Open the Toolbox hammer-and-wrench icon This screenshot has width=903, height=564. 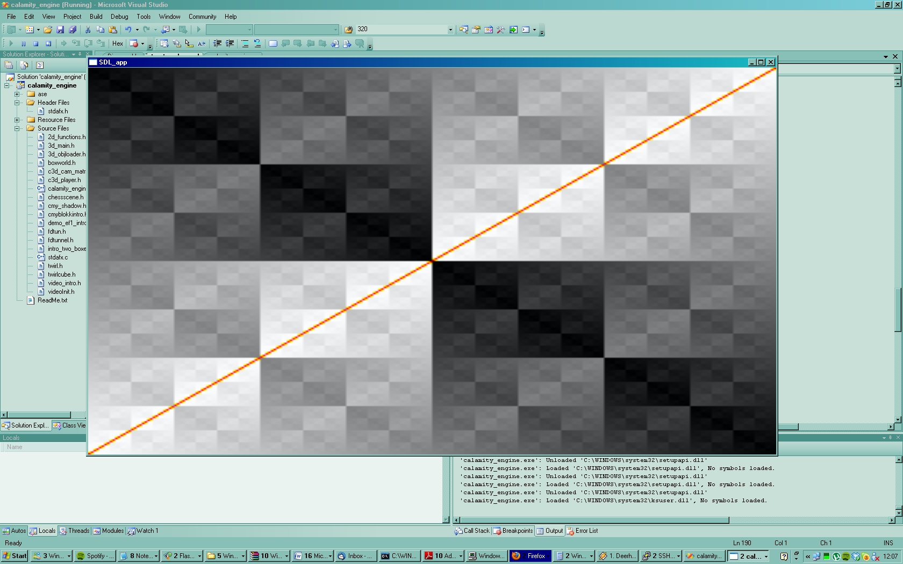[501, 30]
